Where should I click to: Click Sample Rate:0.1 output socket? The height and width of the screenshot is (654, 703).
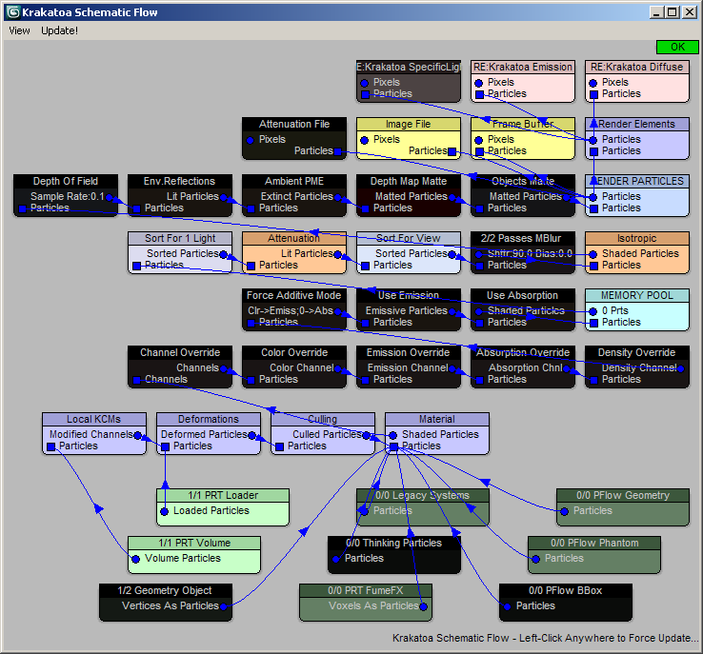coord(109,197)
